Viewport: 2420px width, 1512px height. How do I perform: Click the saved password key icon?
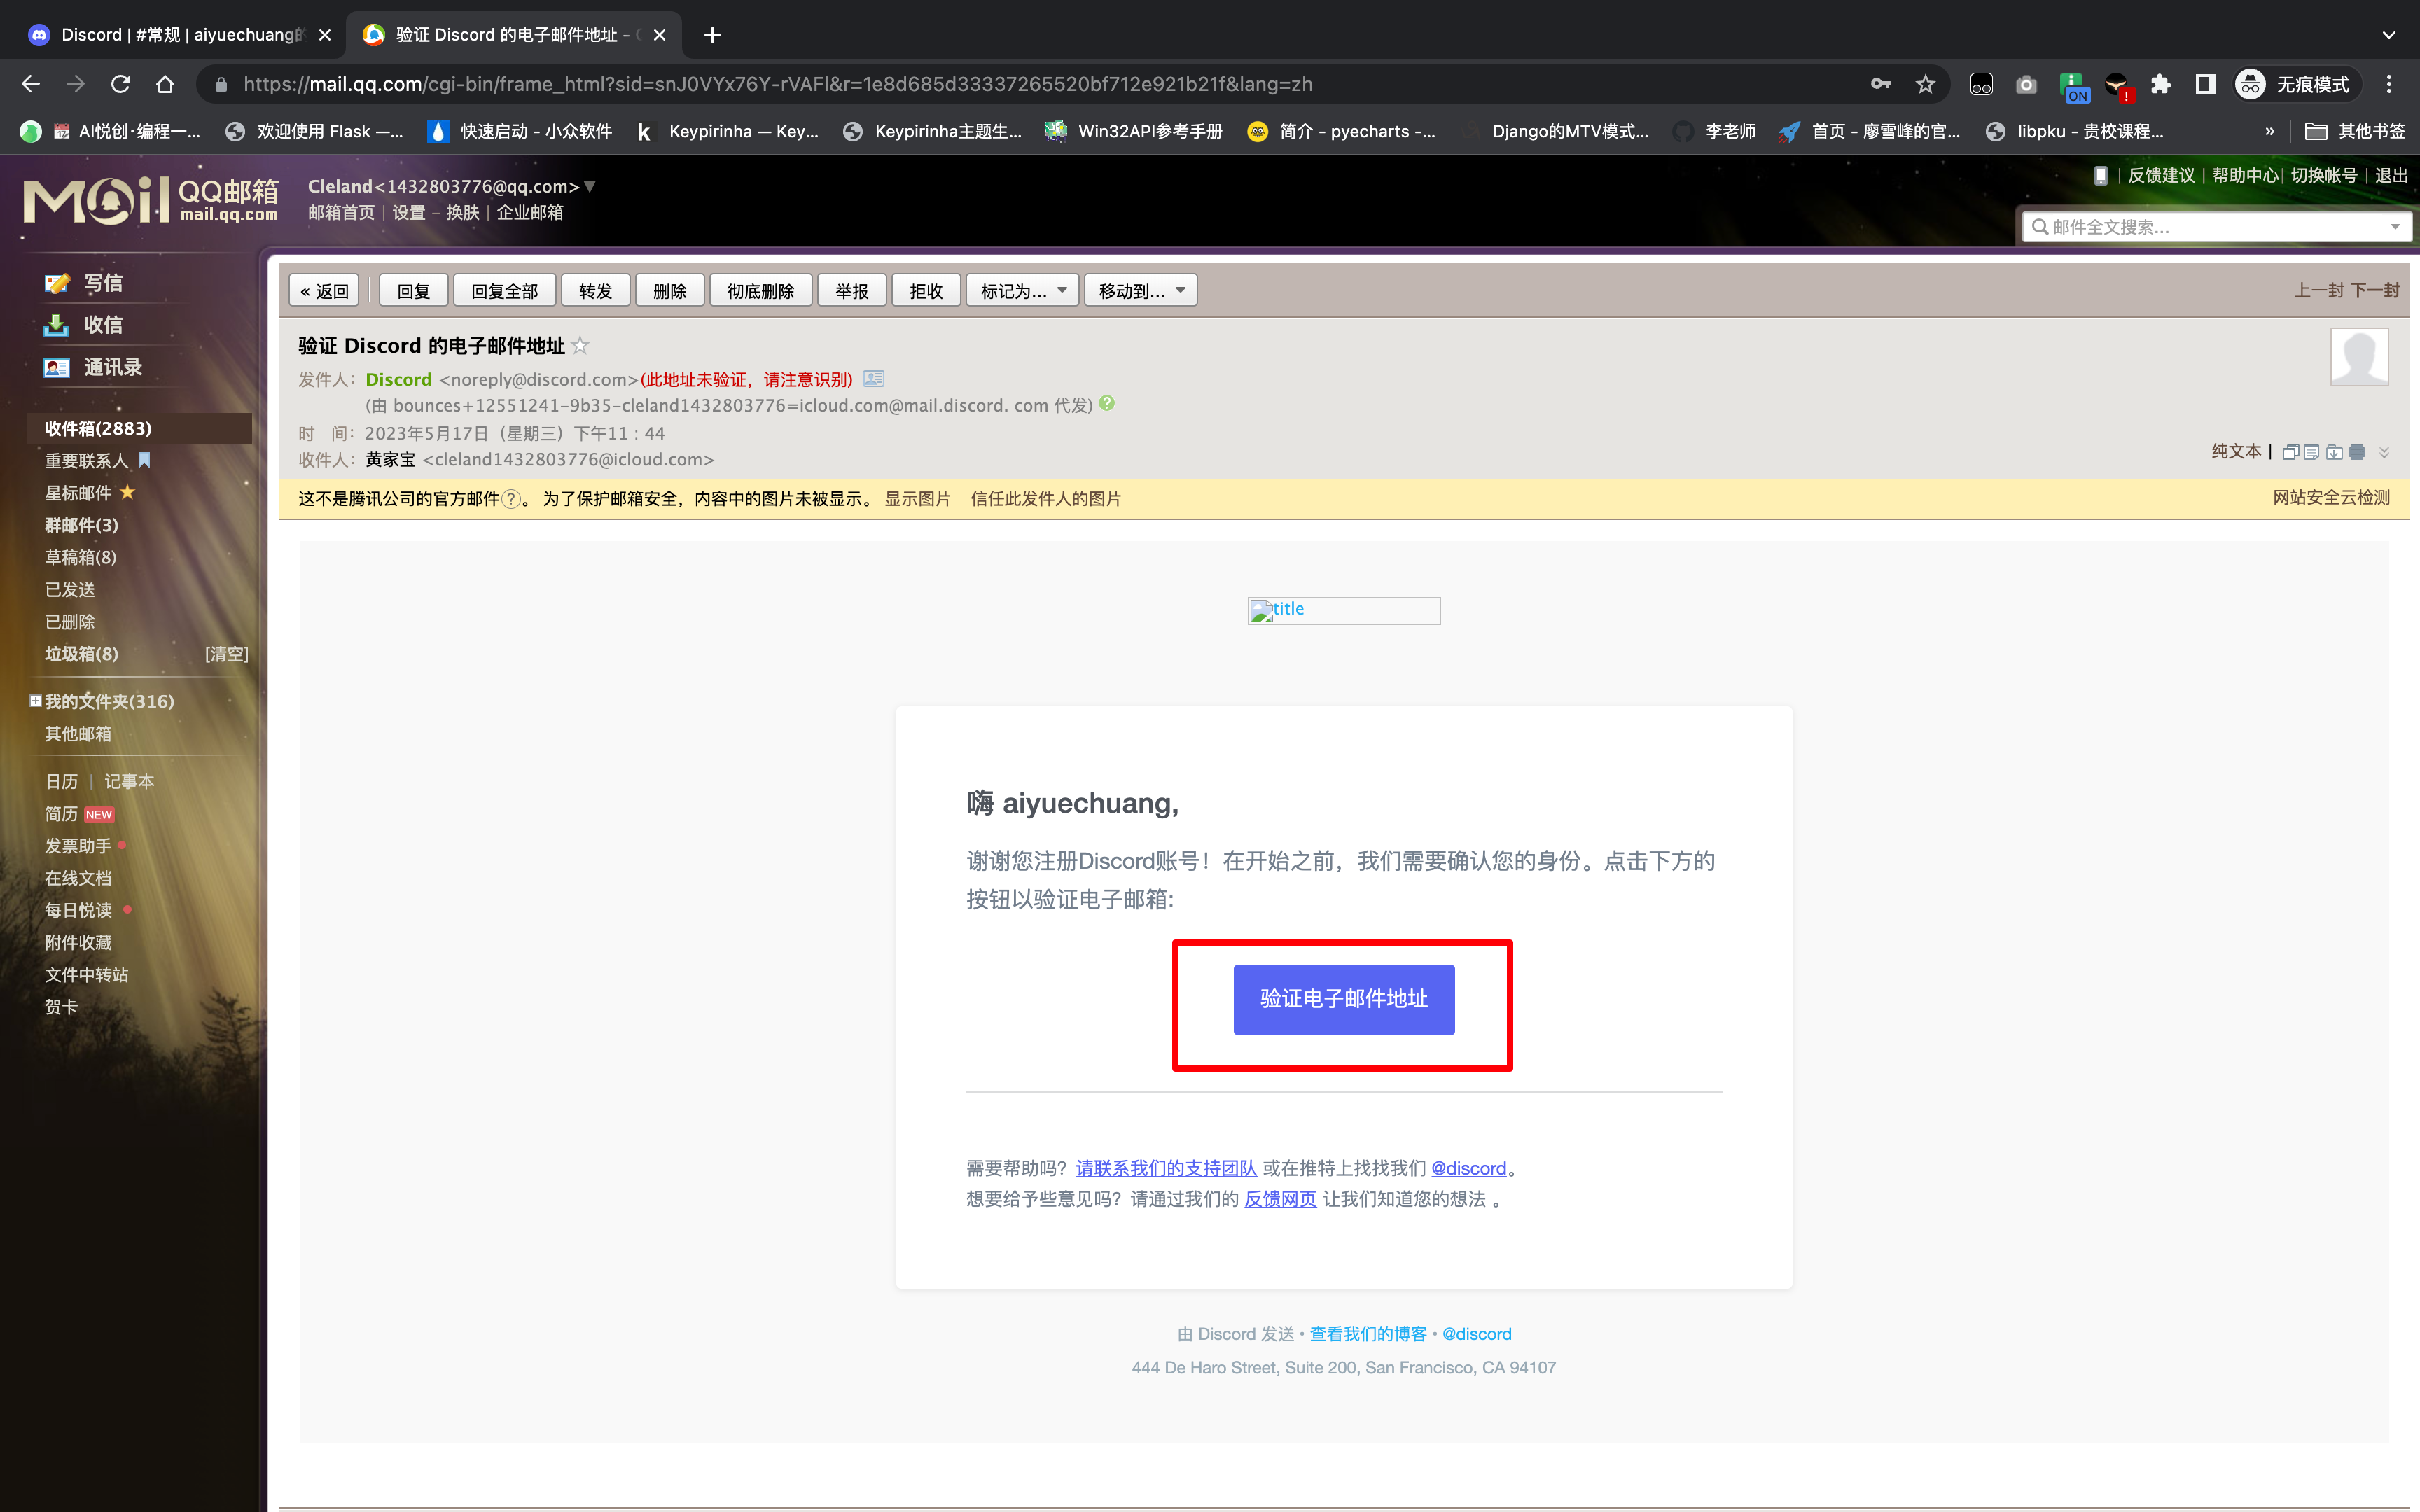pos(1880,84)
